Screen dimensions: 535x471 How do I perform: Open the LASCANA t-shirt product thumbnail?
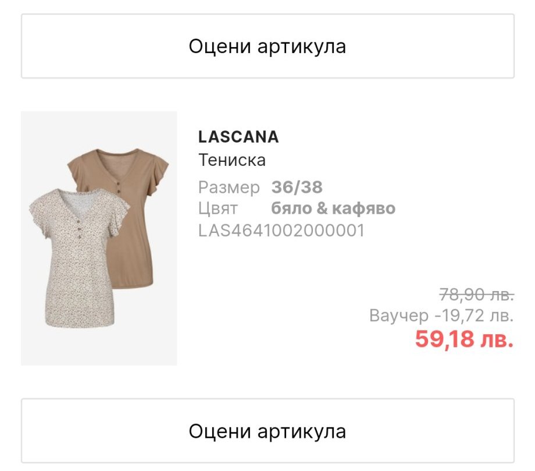[x=99, y=238]
